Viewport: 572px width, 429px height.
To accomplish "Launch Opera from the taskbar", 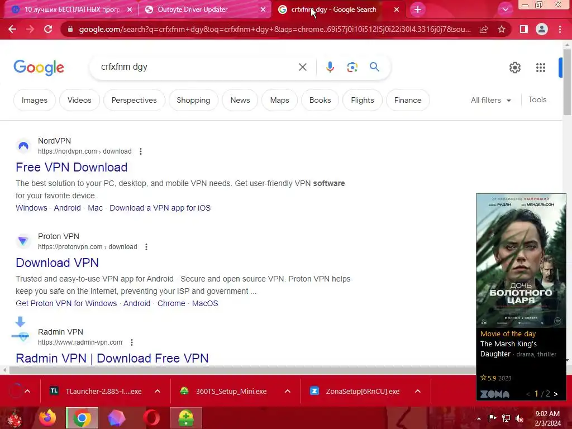I will click(151, 418).
